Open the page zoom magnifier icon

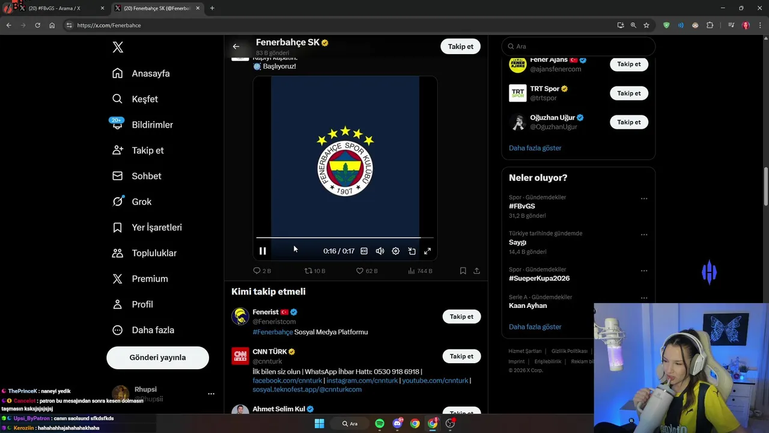(x=633, y=25)
